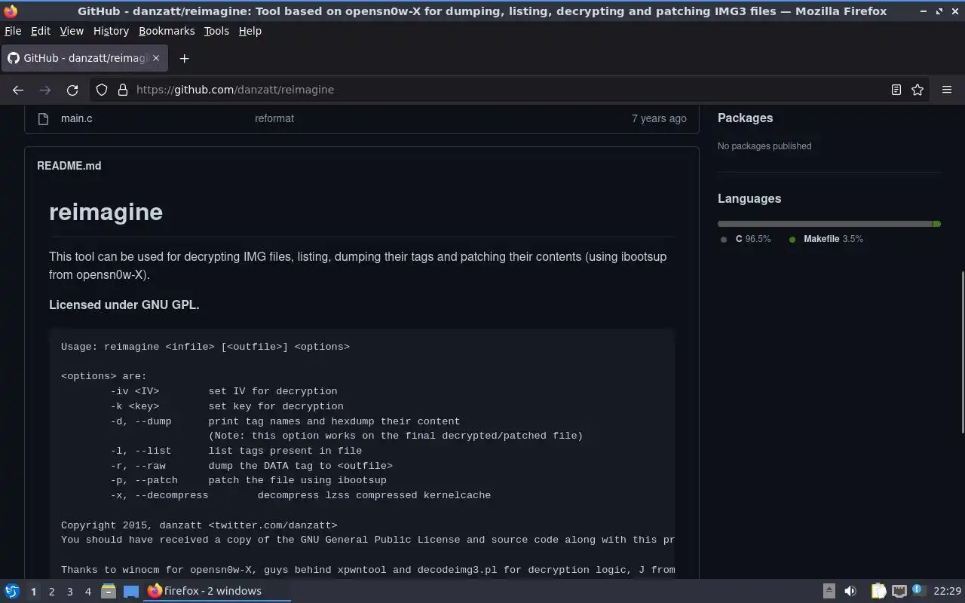Viewport: 965px width, 603px height.
Task: Open the Packages section heading
Action: pyautogui.click(x=745, y=118)
